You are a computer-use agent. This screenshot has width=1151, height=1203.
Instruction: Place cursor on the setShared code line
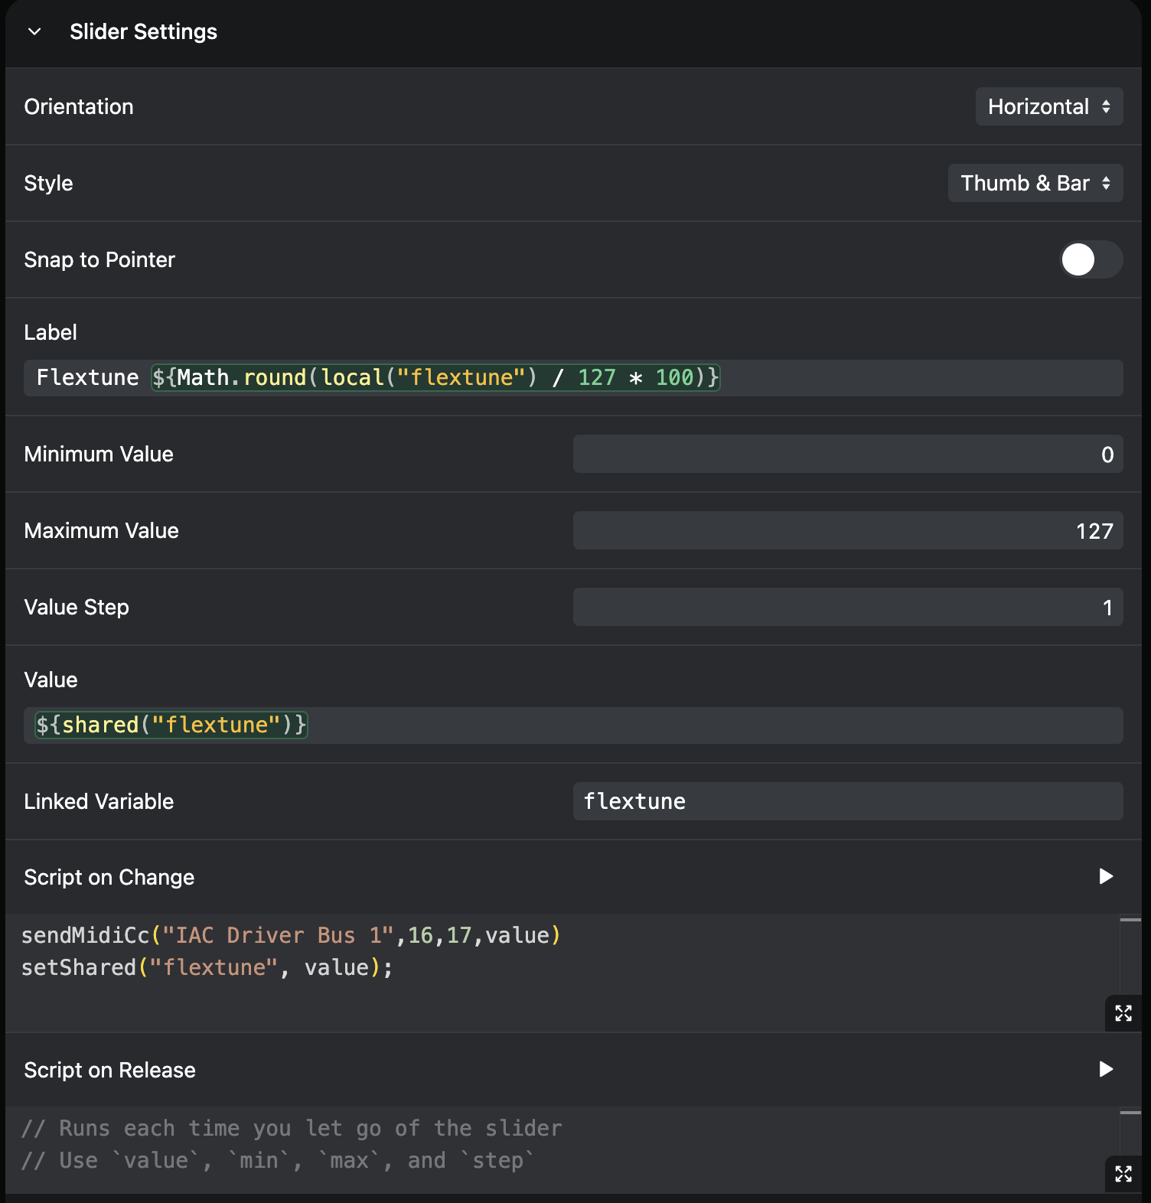tap(207, 967)
